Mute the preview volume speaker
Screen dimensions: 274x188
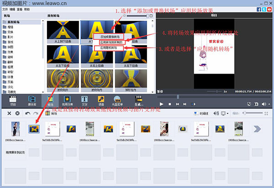pyautogui.click(x=263, y=104)
